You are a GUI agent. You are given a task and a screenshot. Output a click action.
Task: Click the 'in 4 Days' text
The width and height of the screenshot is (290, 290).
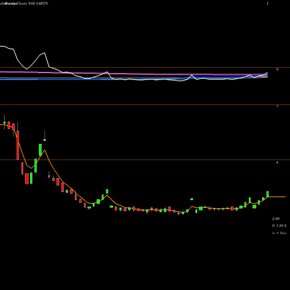click(279, 233)
